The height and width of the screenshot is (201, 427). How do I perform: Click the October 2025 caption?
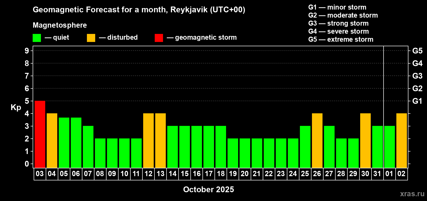coord(208,189)
